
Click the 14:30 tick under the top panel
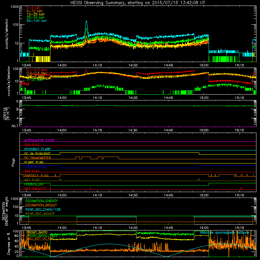[x=133, y=65]
